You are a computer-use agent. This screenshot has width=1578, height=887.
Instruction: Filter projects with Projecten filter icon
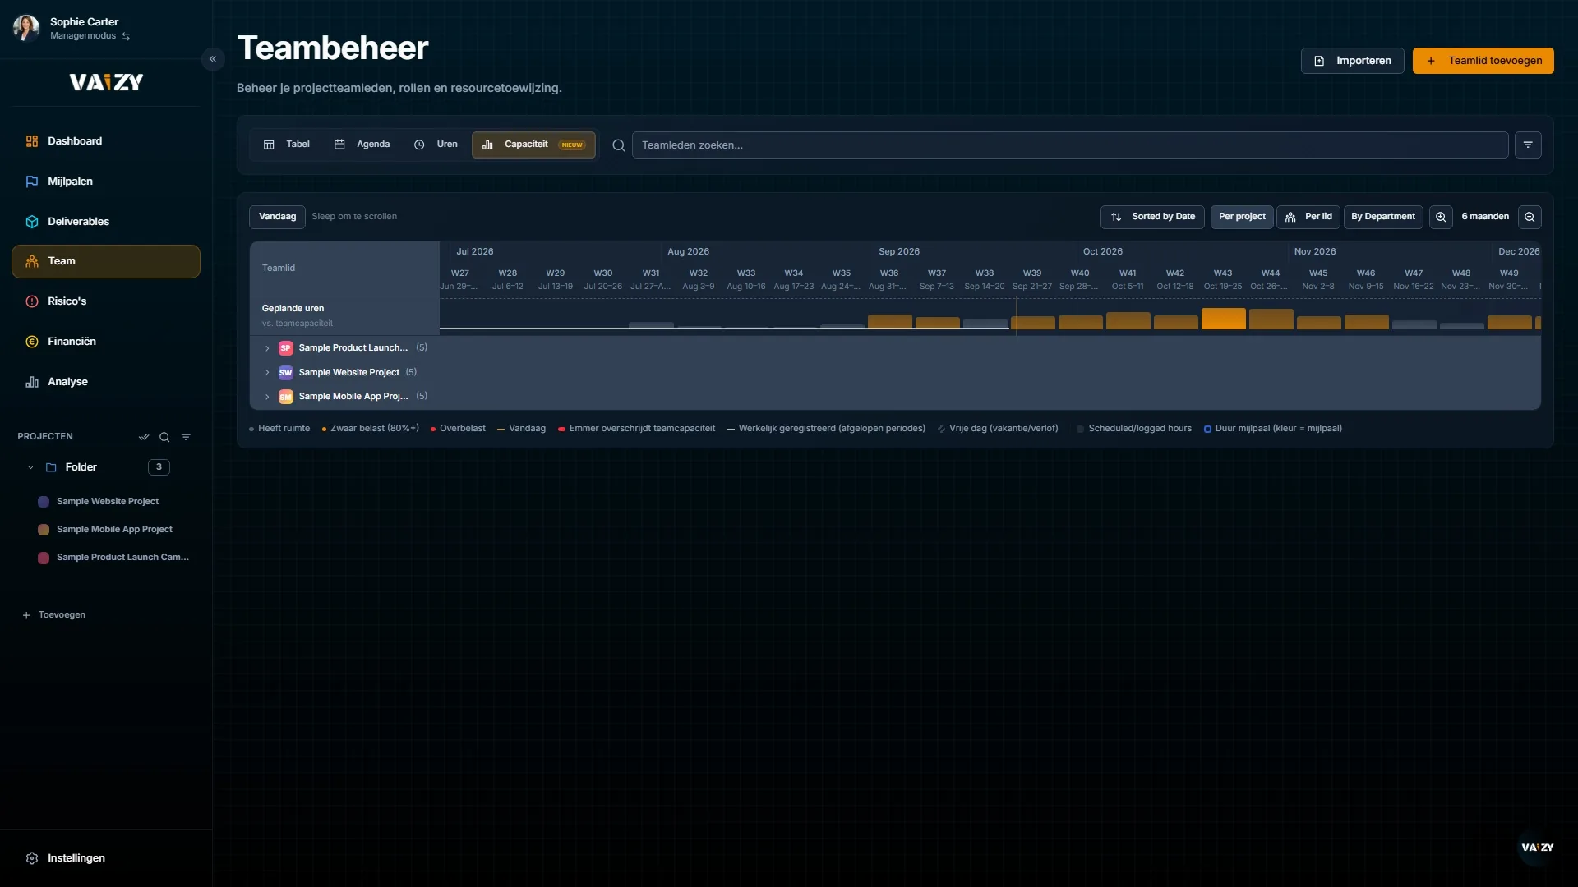[186, 437]
